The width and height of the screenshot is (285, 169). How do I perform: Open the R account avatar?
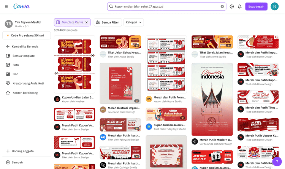coord(274,6)
